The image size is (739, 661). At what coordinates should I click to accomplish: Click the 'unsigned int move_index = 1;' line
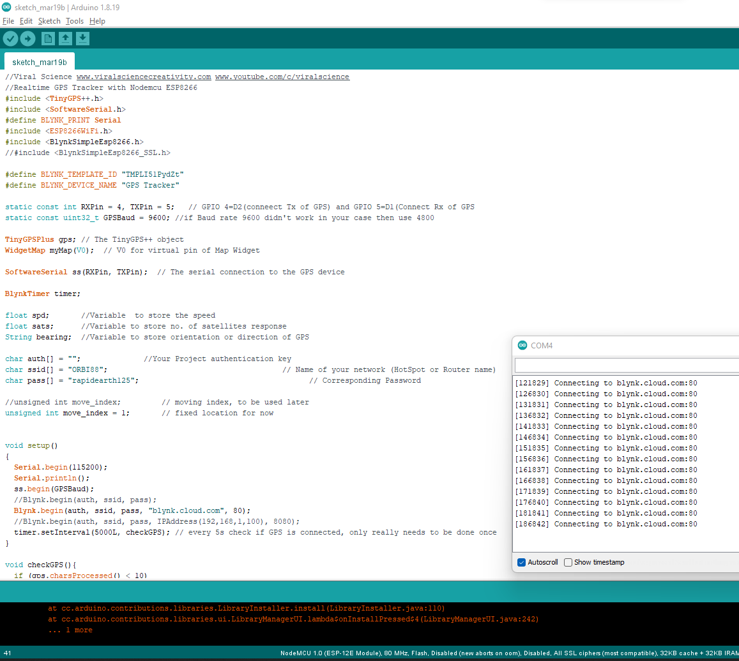tap(139, 413)
